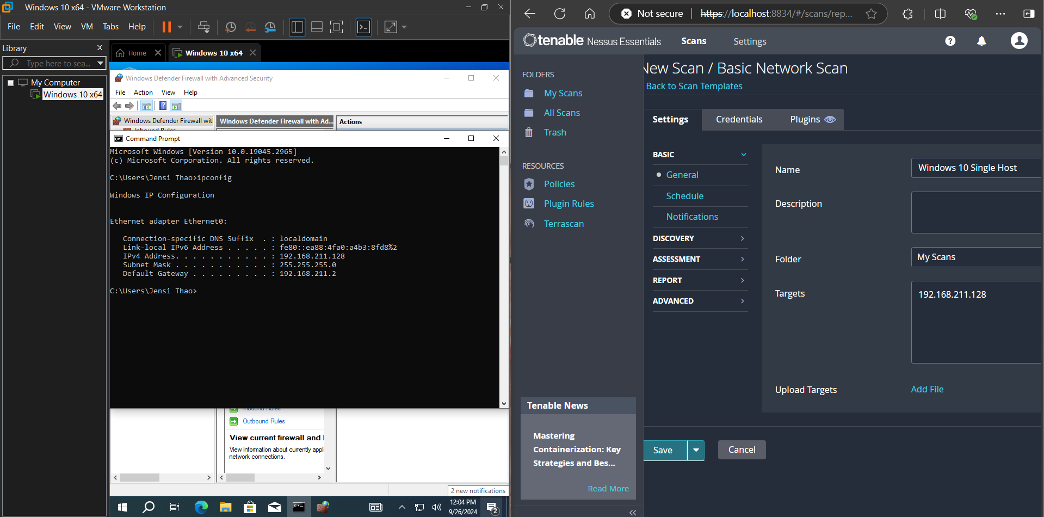Open the Save button dropdown arrow
The height and width of the screenshot is (517, 1044).
point(696,450)
